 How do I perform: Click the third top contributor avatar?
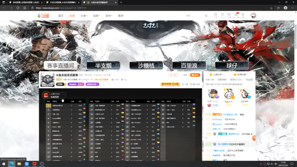click(245, 94)
